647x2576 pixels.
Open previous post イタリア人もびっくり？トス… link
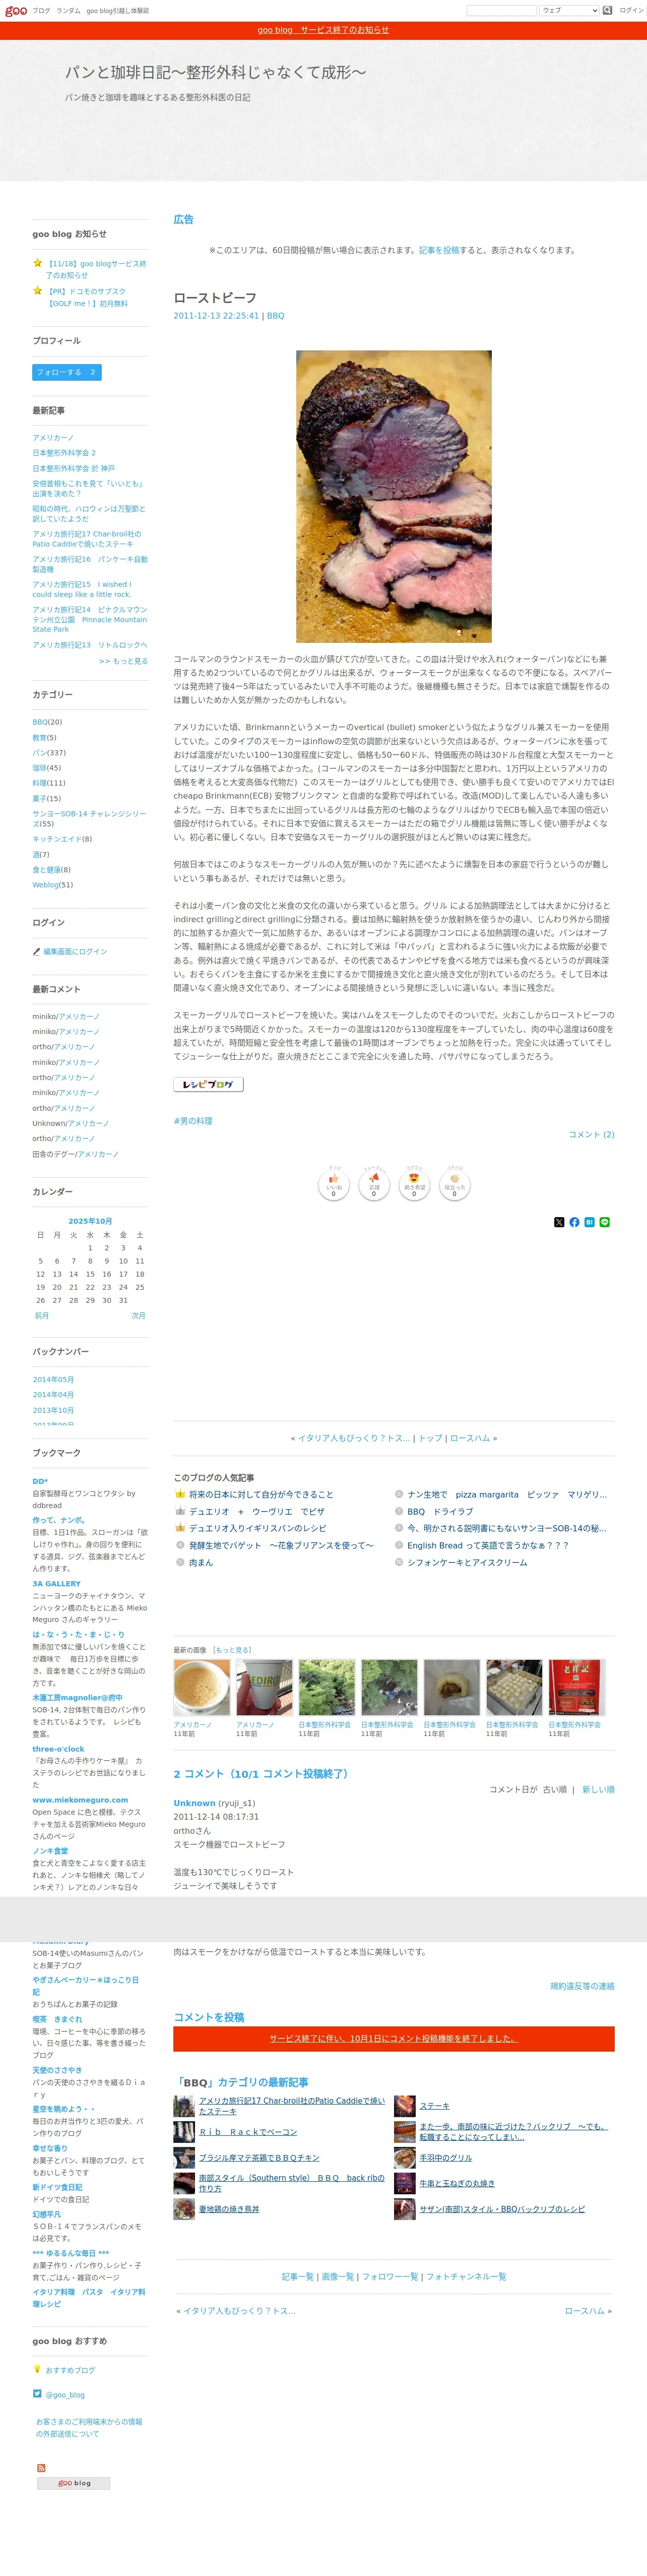pyautogui.click(x=353, y=1438)
